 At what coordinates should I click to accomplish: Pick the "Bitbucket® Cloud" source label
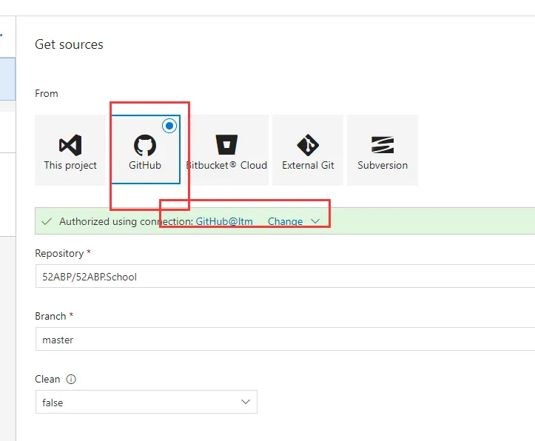point(227,166)
